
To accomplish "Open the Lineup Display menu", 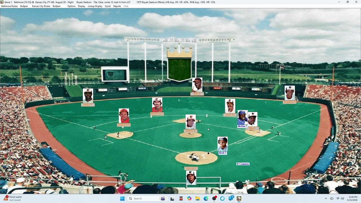I will (x=95, y=6).
